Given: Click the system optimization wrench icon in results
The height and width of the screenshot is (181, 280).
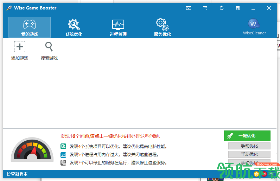Looking at the screenshot, I should tap(63, 146).
